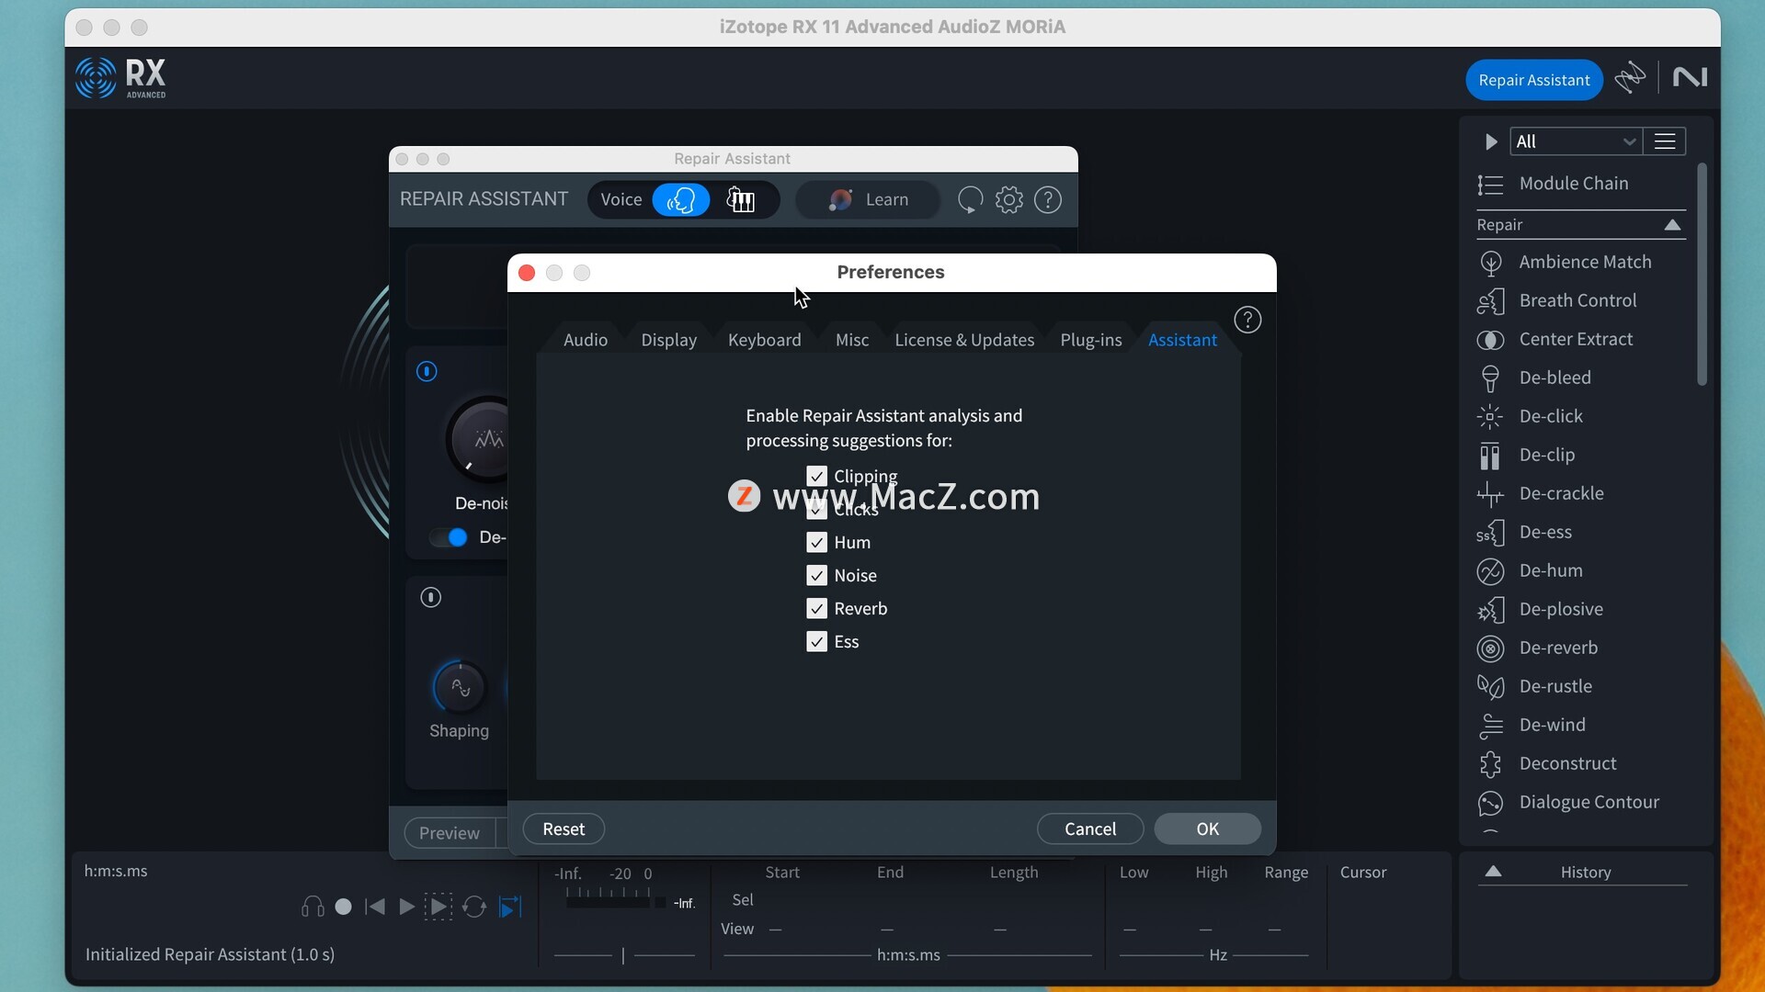Toggle loop playback in transport
The height and width of the screenshot is (992, 1765).
click(x=474, y=907)
